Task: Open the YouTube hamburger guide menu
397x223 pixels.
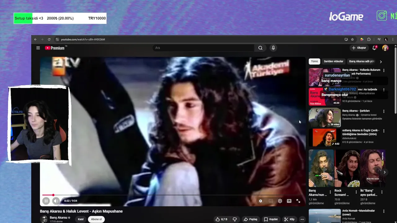Action: [38, 48]
